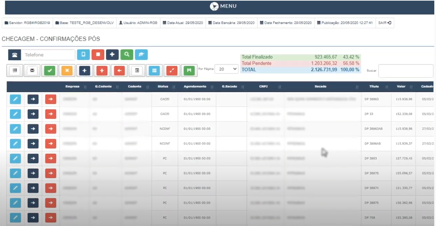Click the blue mobile phone icon button
This screenshot has height=226, width=436.
coord(83,55)
